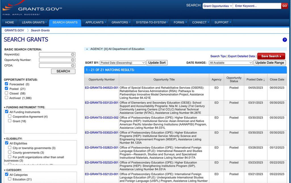This screenshot has width=291, height=183.
Task: Collapse the Funding Instrument Type section
Action: click(5, 108)
